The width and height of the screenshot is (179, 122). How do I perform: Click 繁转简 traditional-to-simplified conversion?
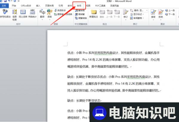point(80,11)
